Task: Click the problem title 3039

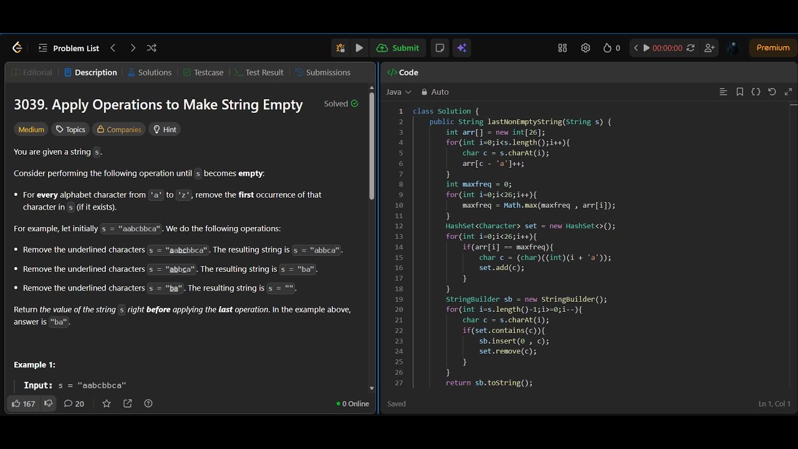Action: 158,104
